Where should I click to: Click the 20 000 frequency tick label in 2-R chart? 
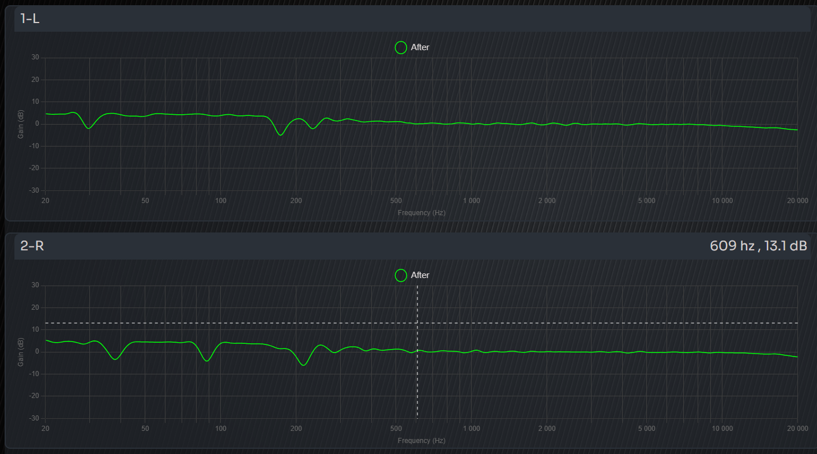pyautogui.click(x=797, y=429)
